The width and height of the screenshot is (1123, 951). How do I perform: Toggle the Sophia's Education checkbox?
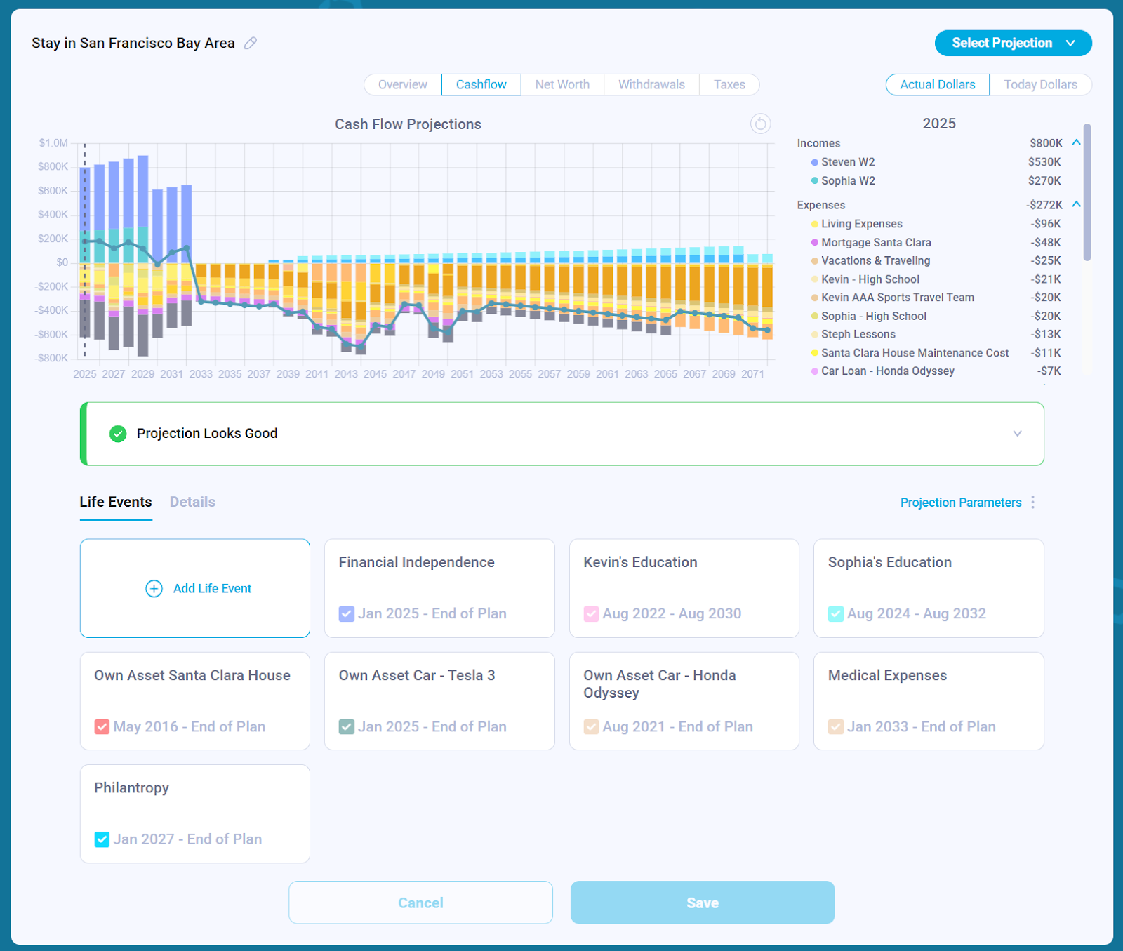pos(836,614)
